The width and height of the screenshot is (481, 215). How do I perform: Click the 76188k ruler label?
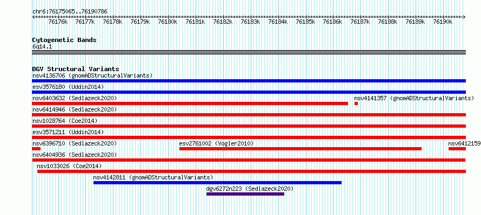click(388, 22)
